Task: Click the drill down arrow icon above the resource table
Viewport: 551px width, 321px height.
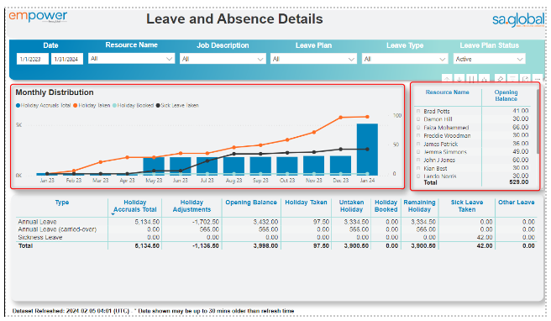Action: 459,79
